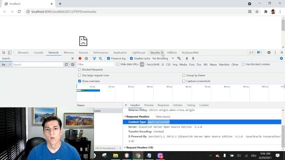Screen dimensions: 285x160
Task: Open the Sources tab
Action: (83, 52)
